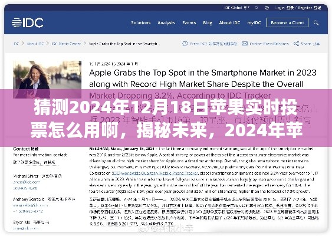Click the current-page breadcrumb 'Apple Grabs the Top Spot'

pos(124,44)
